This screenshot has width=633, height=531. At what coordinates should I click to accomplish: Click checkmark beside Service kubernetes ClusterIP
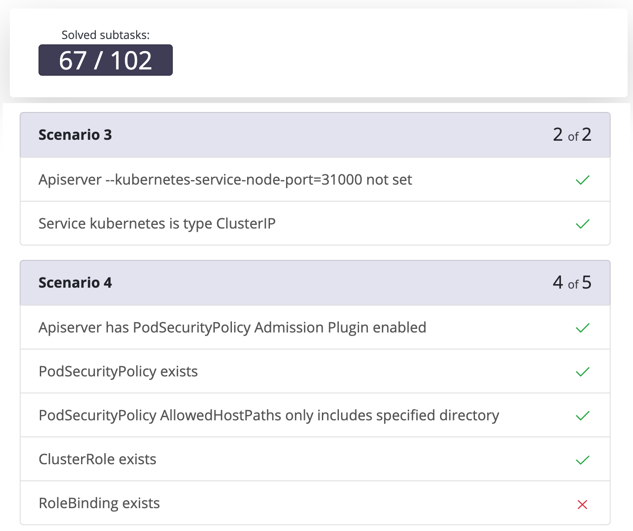[582, 224]
